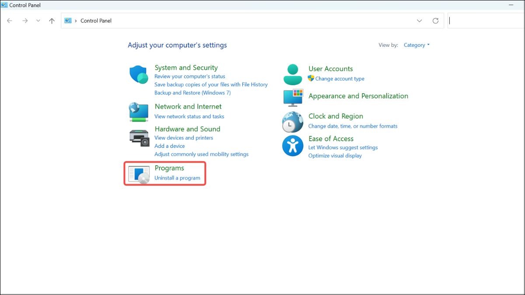Click Change account type link

pyautogui.click(x=340, y=79)
